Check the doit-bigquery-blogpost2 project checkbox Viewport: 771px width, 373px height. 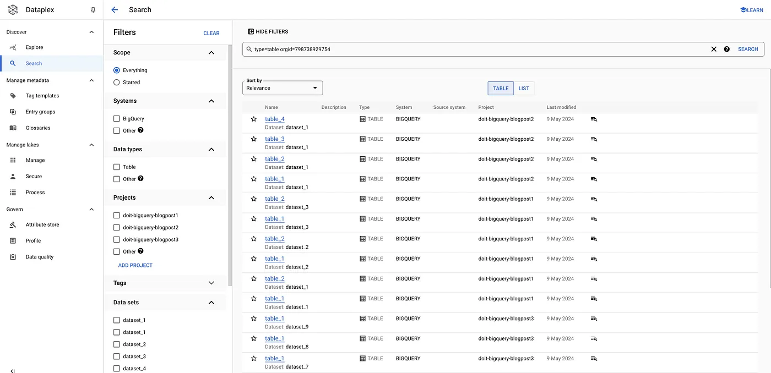pyautogui.click(x=116, y=228)
